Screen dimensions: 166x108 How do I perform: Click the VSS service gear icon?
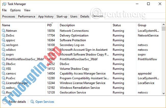[4, 69]
